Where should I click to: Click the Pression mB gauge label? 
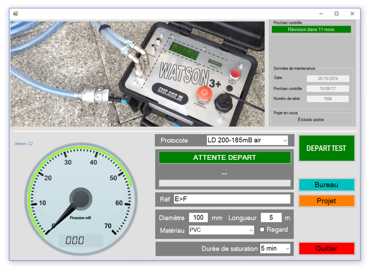(80, 218)
